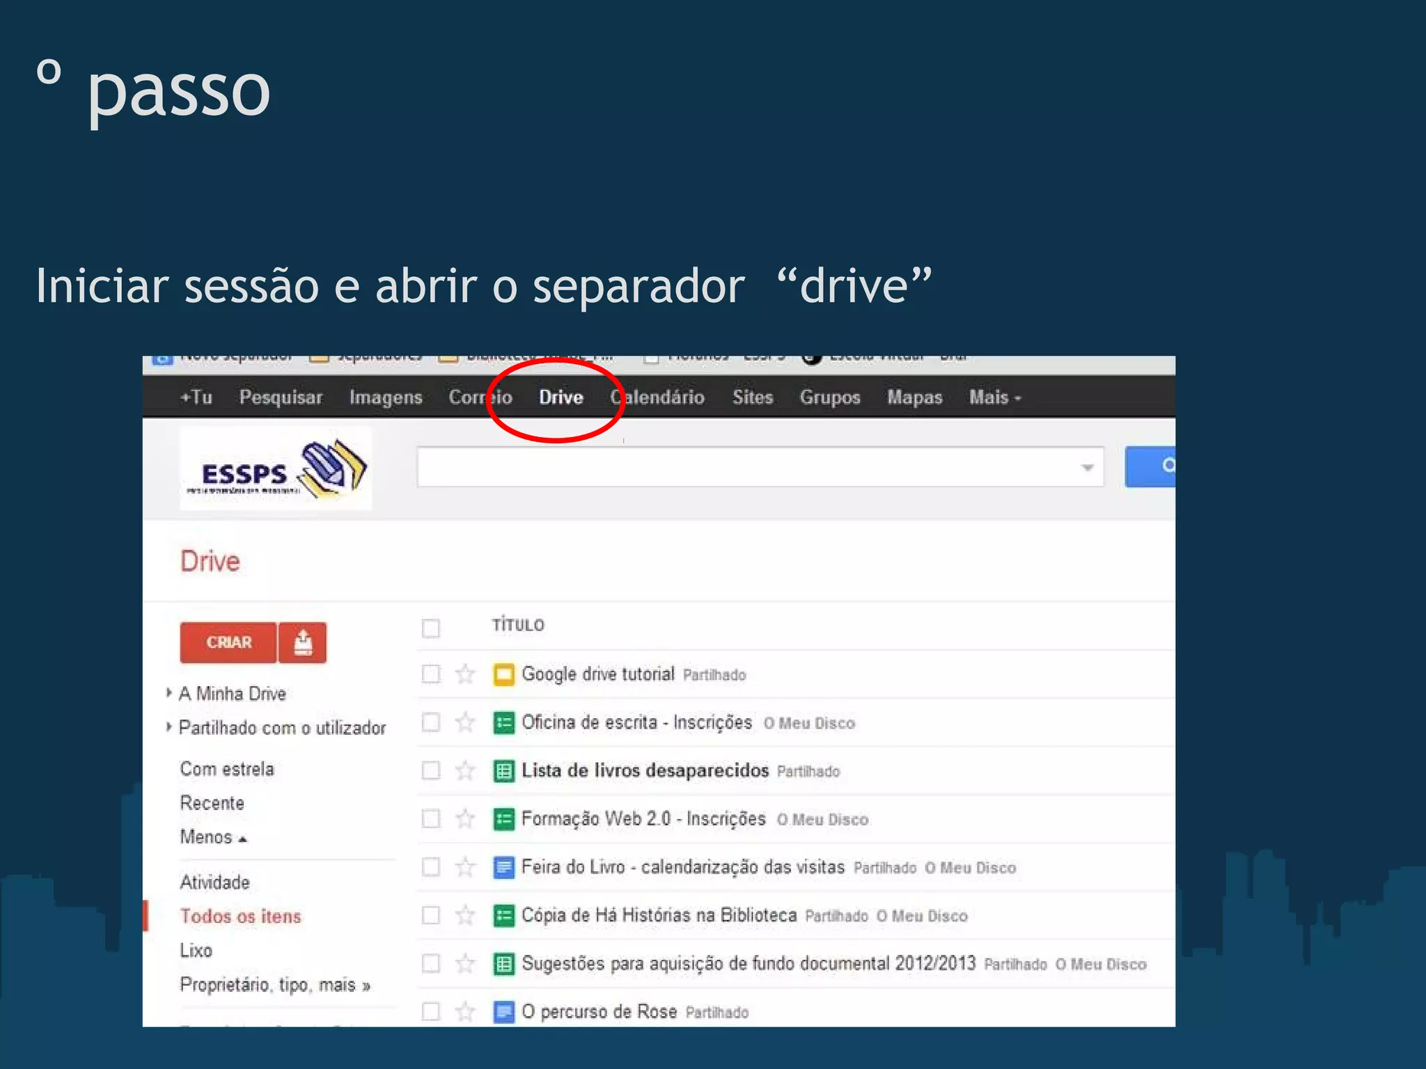Expand the A Minha Drive tree arrow

pyautogui.click(x=169, y=692)
